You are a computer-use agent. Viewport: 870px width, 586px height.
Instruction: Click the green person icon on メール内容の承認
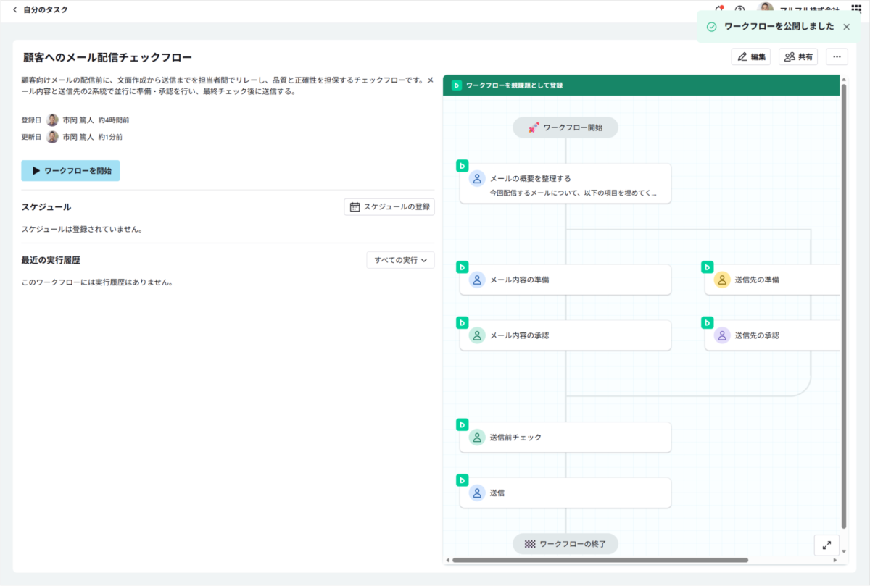point(477,335)
